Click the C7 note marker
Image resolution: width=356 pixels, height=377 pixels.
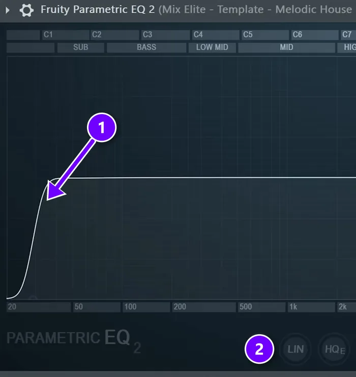pos(348,35)
